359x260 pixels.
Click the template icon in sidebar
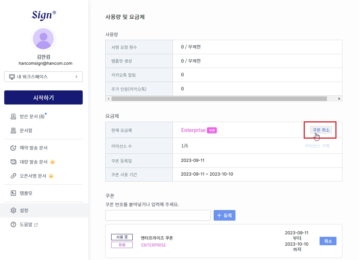pyautogui.click(x=13, y=193)
